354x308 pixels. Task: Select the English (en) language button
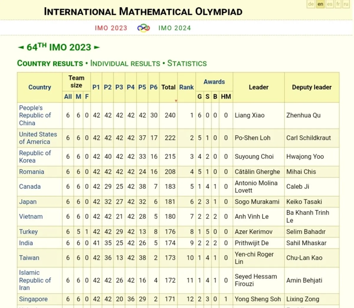tap(320, 4)
